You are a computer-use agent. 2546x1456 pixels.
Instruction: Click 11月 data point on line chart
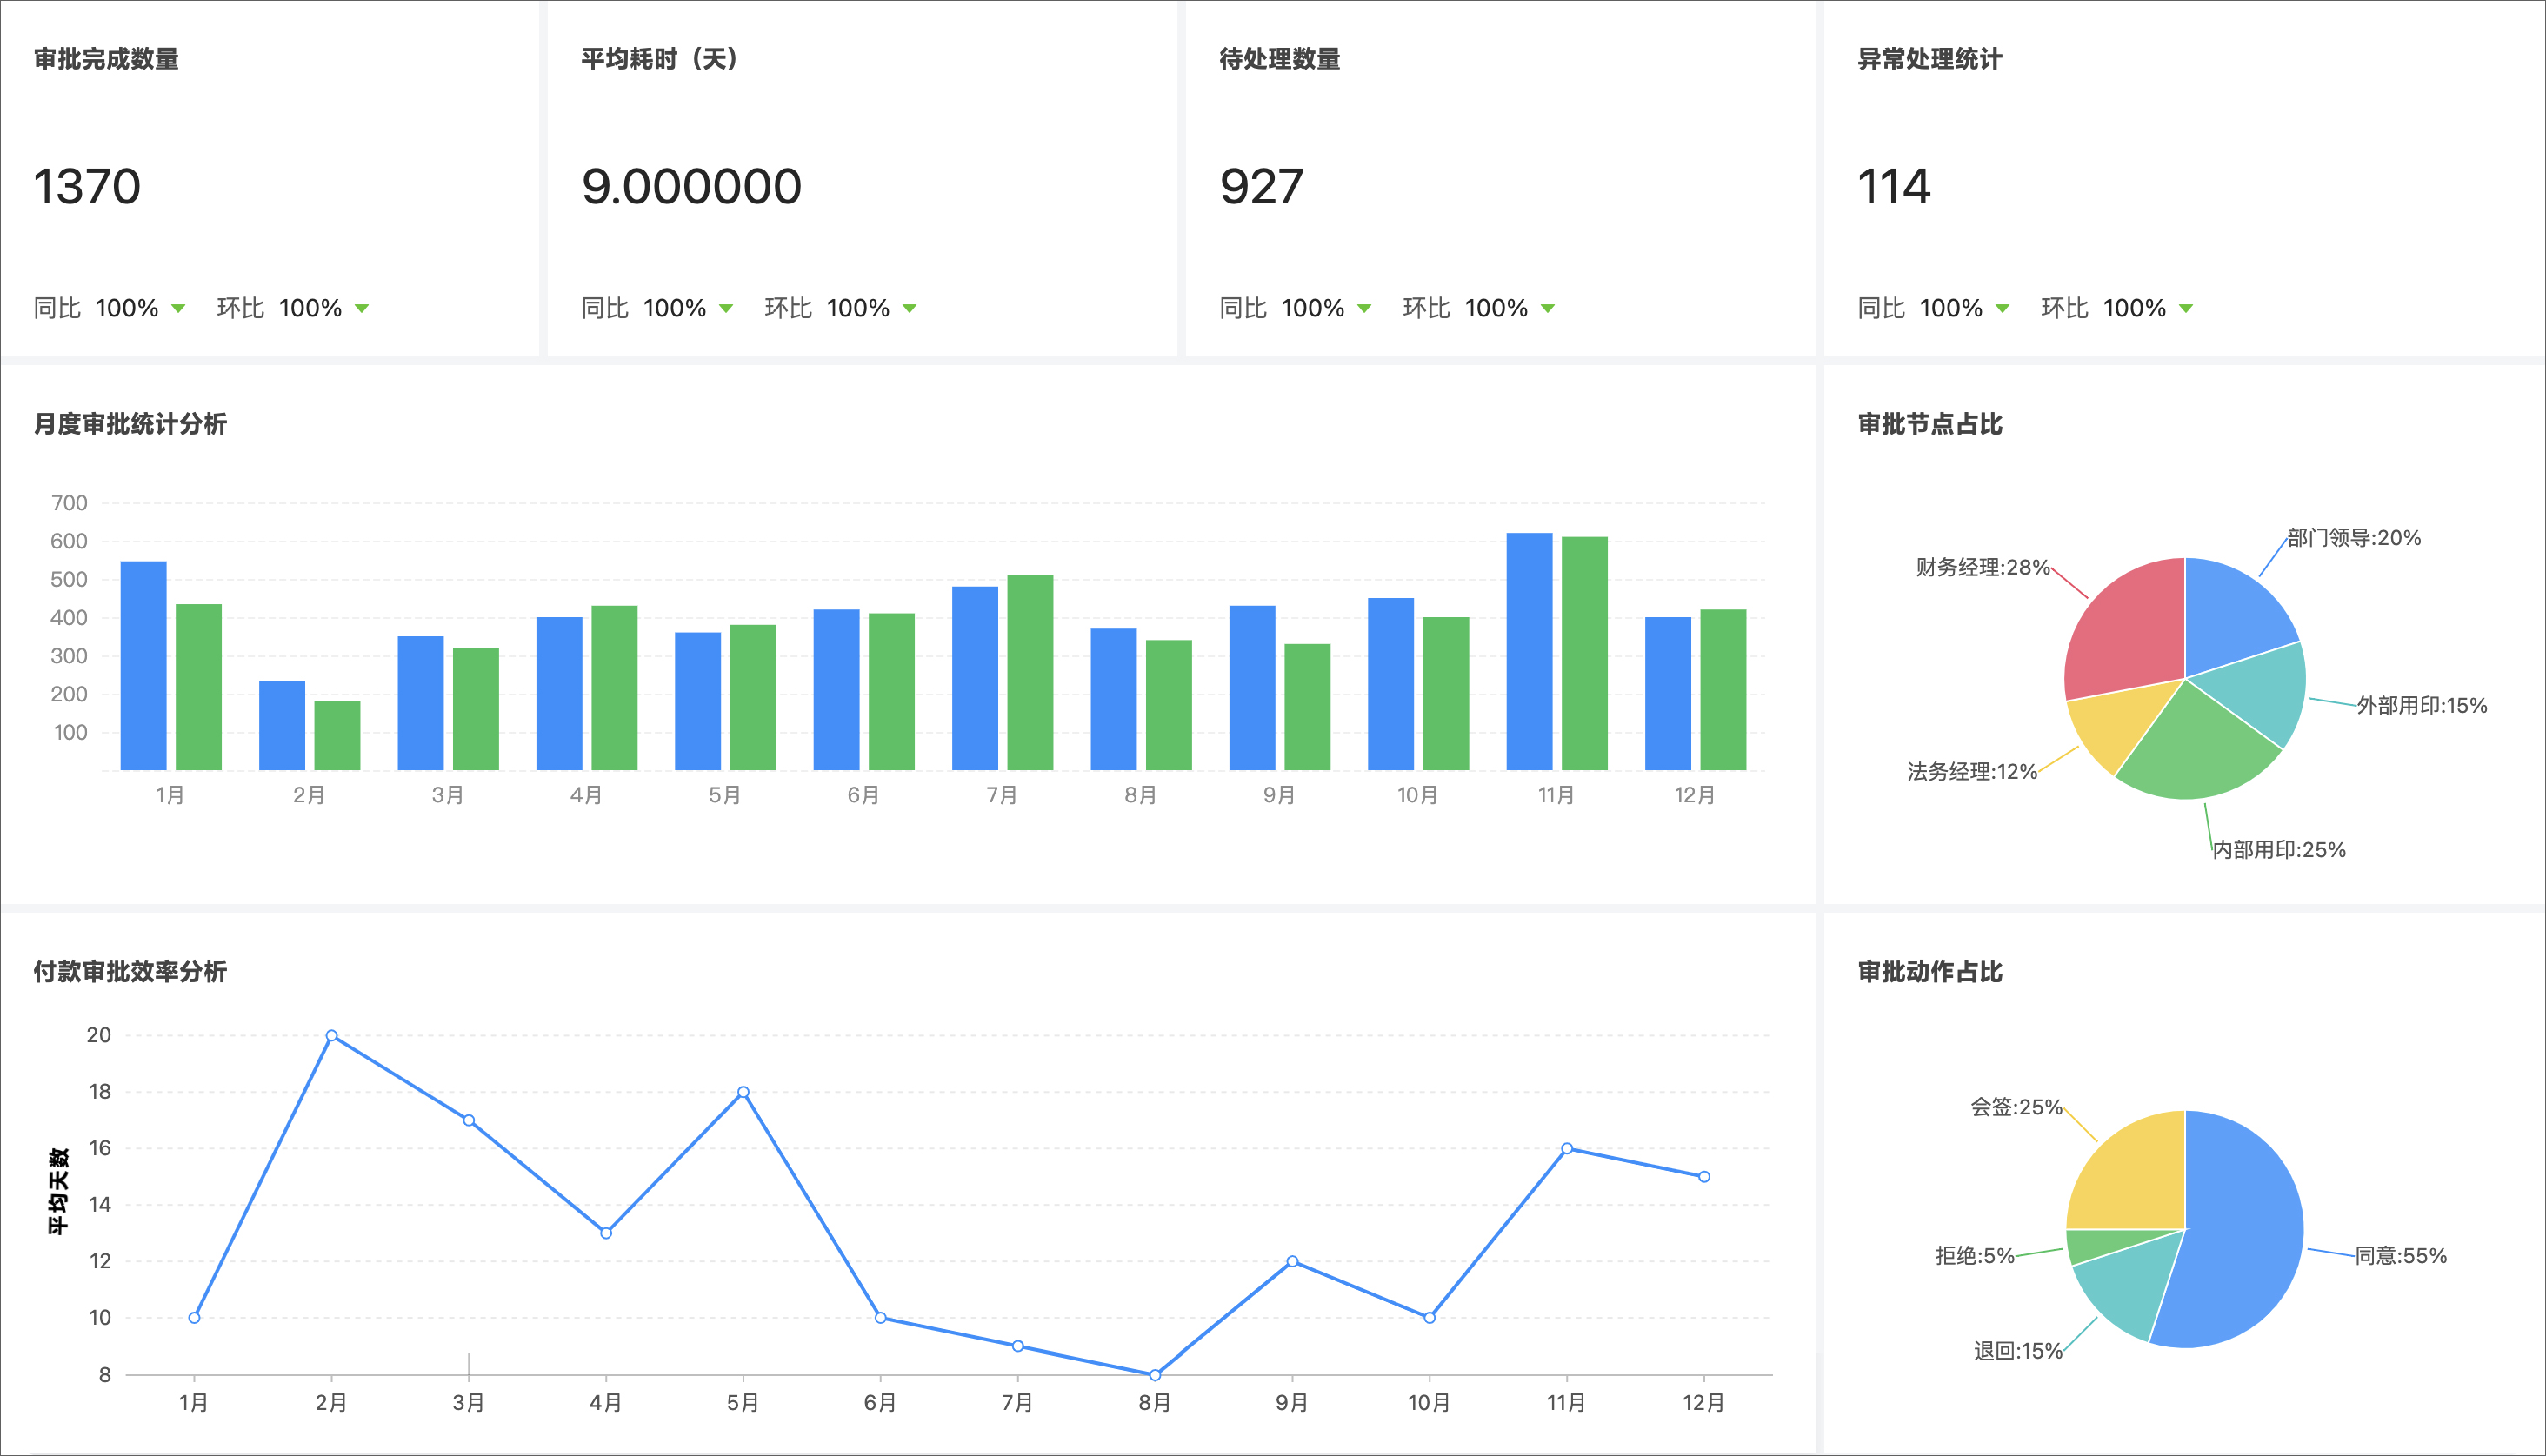(1567, 1149)
